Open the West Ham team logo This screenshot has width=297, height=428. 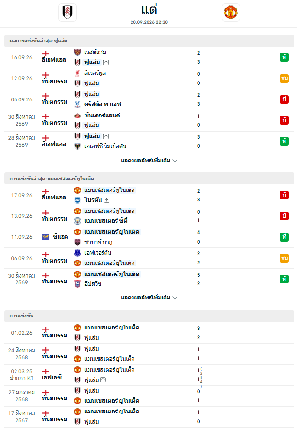click(x=78, y=52)
